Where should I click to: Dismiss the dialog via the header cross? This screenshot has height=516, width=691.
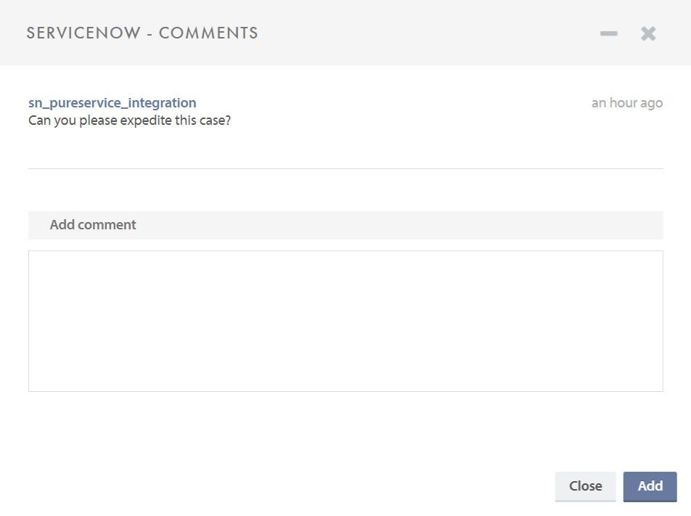pos(648,33)
